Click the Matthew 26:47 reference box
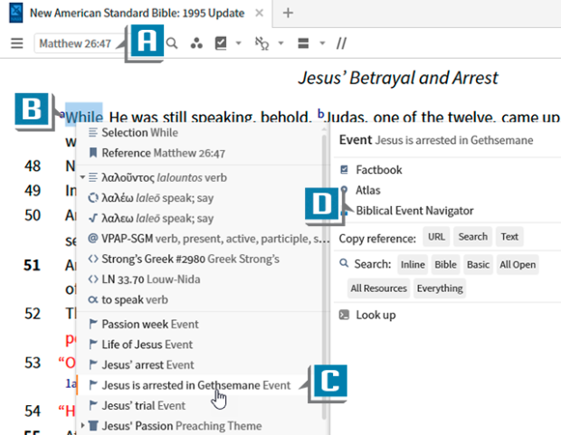 point(75,43)
